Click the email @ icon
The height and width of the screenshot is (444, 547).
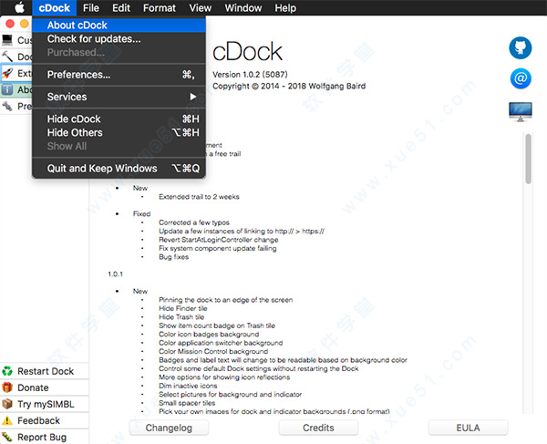click(521, 78)
